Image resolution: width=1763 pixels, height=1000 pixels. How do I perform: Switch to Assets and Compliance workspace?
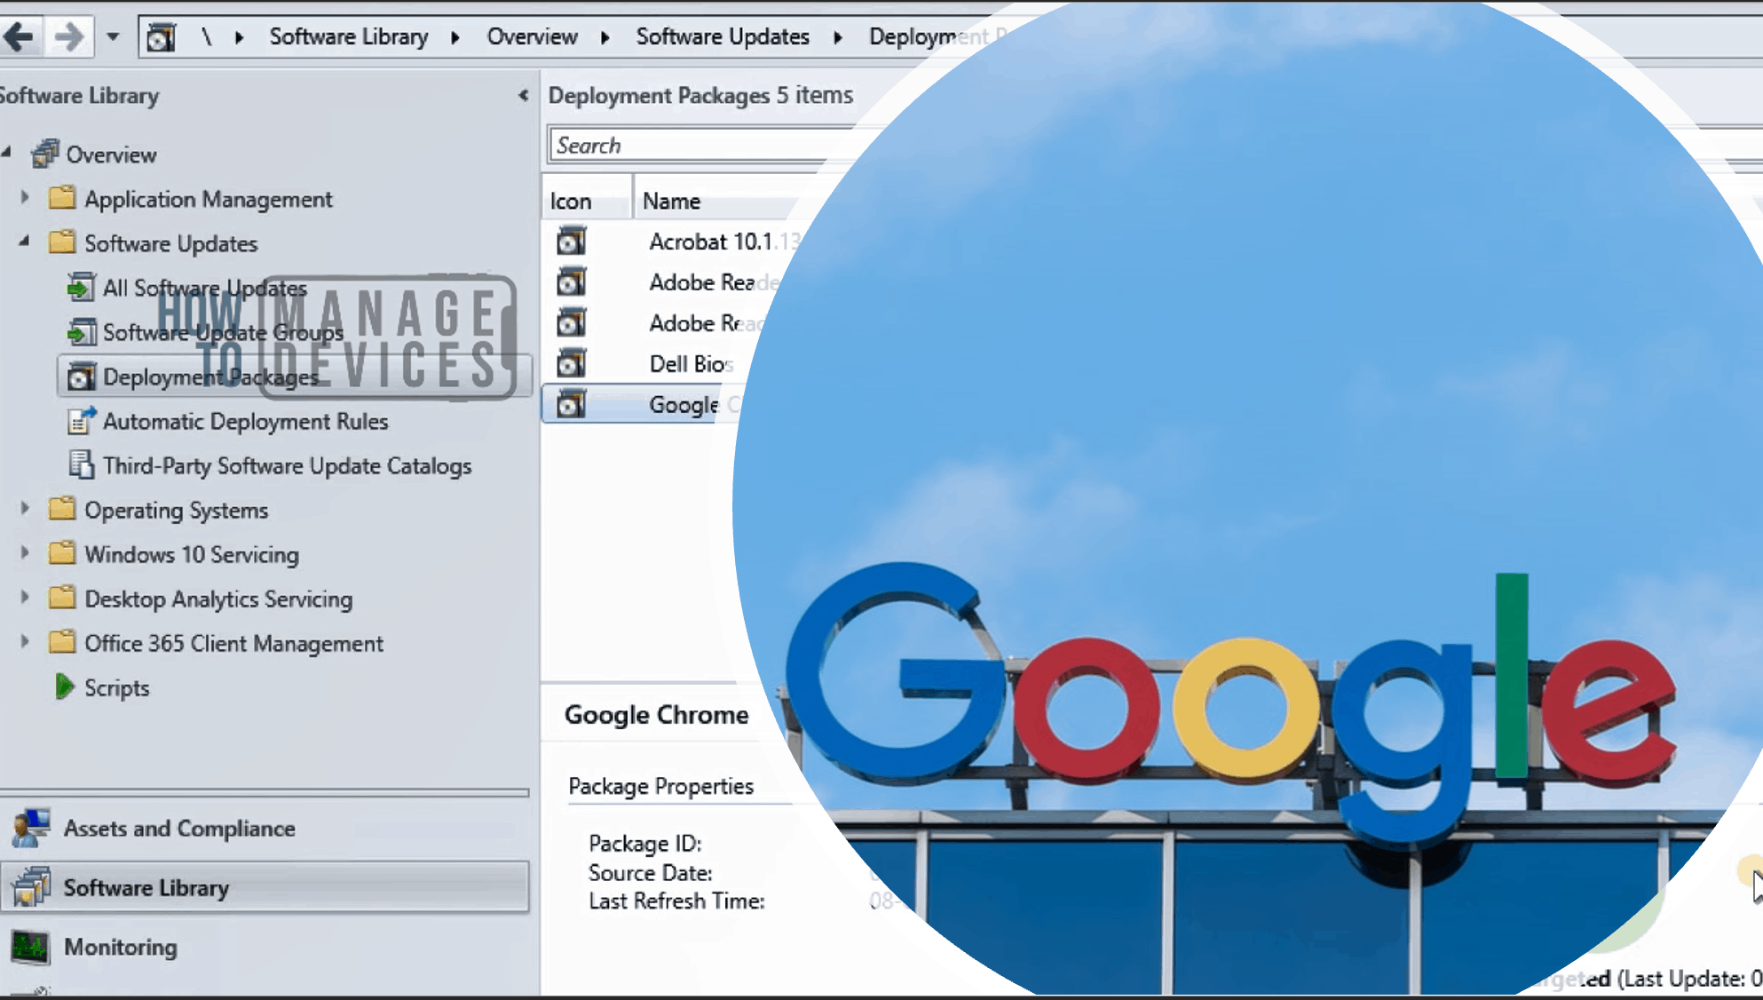tap(178, 828)
